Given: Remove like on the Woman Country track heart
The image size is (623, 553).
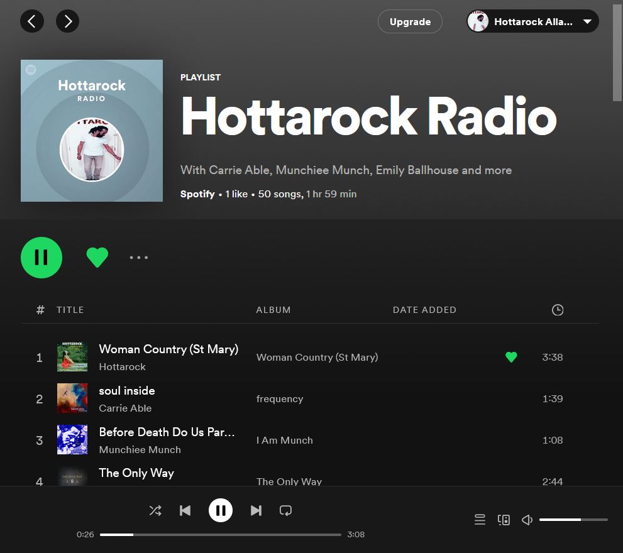Looking at the screenshot, I should [511, 357].
